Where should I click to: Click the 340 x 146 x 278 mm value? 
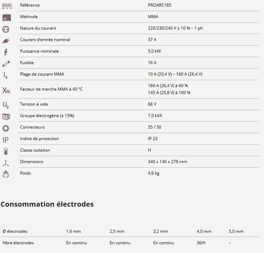(167, 162)
